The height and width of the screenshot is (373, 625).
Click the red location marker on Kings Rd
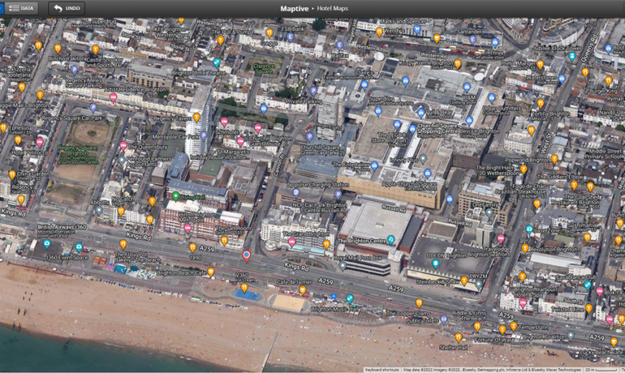[x=247, y=255]
